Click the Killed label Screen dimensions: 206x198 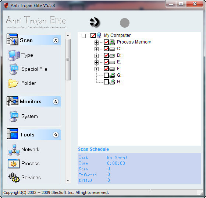[86, 181]
